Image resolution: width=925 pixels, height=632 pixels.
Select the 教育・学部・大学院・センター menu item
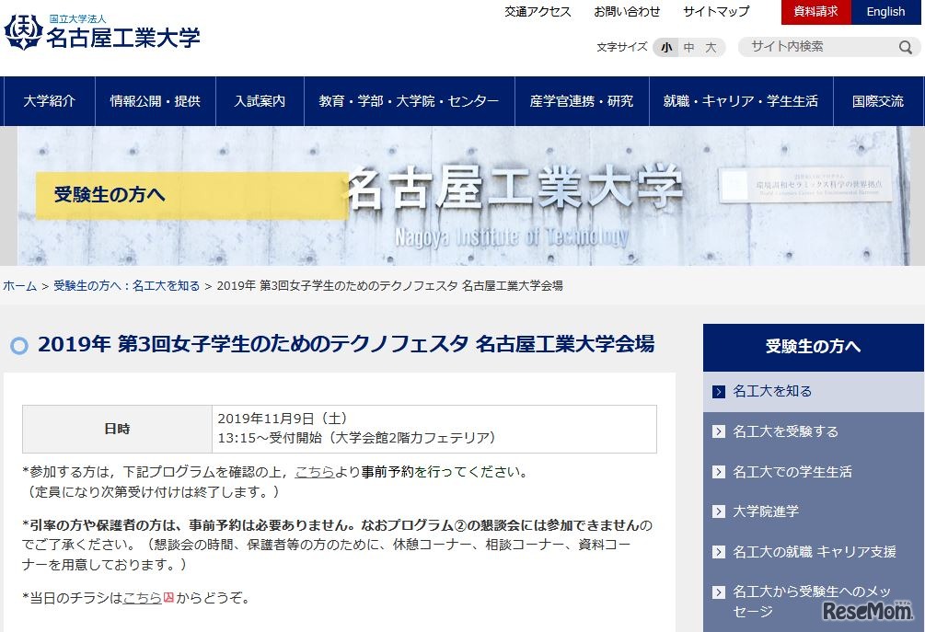tap(406, 101)
